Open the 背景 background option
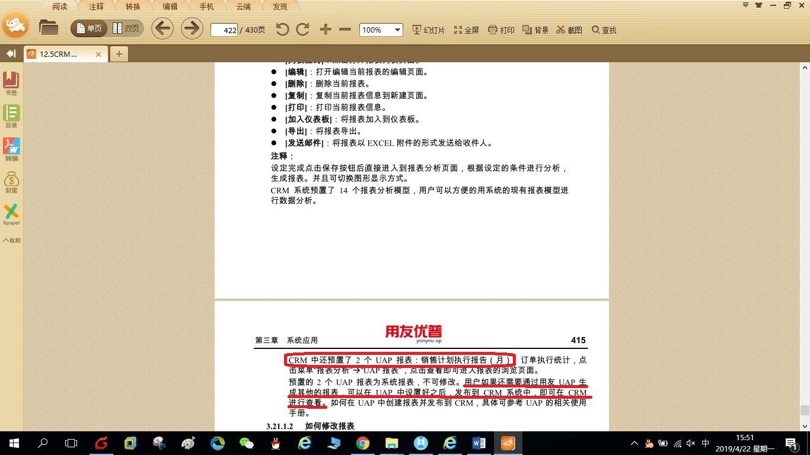Viewport: 810px width, 455px height. (x=535, y=30)
